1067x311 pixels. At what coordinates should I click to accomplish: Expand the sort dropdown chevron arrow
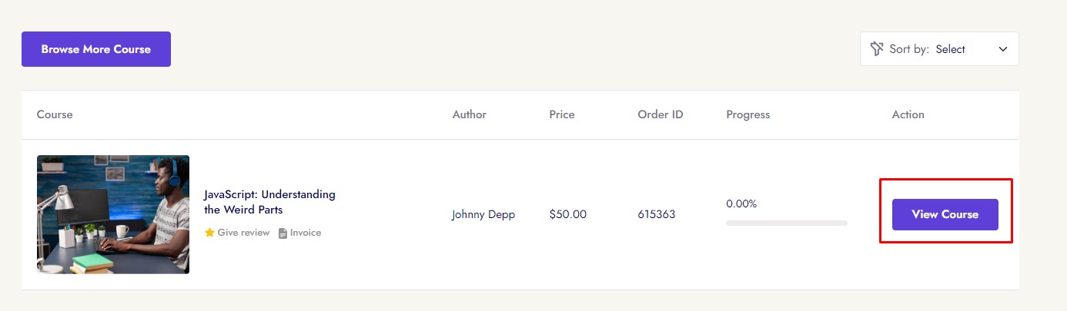(x=1003, y=49)
